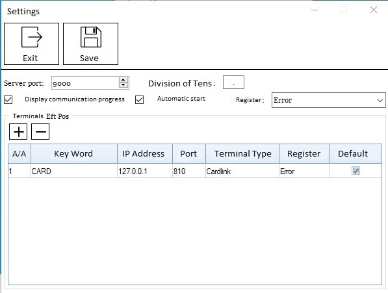Click the Terminal Type column header
The width and height of the screenshot is (388, 293).
[x=242, y=153]
